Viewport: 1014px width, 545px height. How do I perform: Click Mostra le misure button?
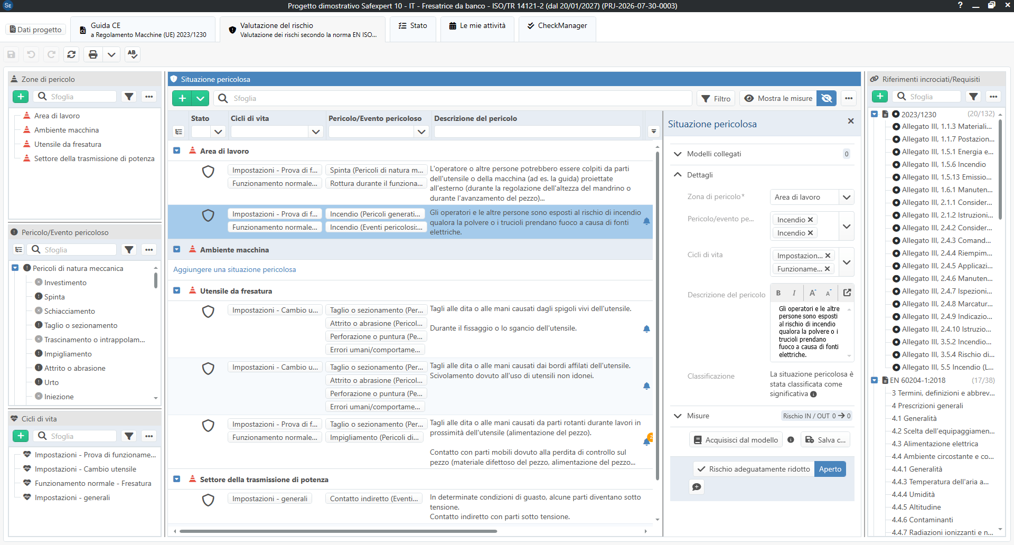point(778,99)
